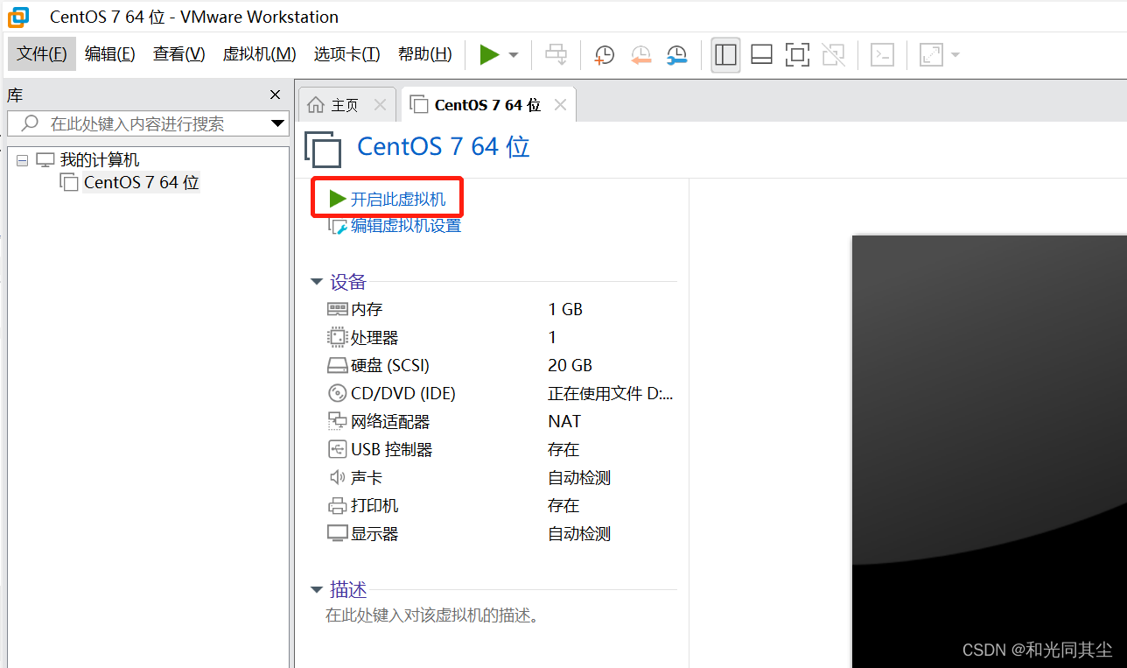The height and width of the screenshot is (668, 1127).
Task: Open the 编辑(E) menu
Action: [110, 54]
